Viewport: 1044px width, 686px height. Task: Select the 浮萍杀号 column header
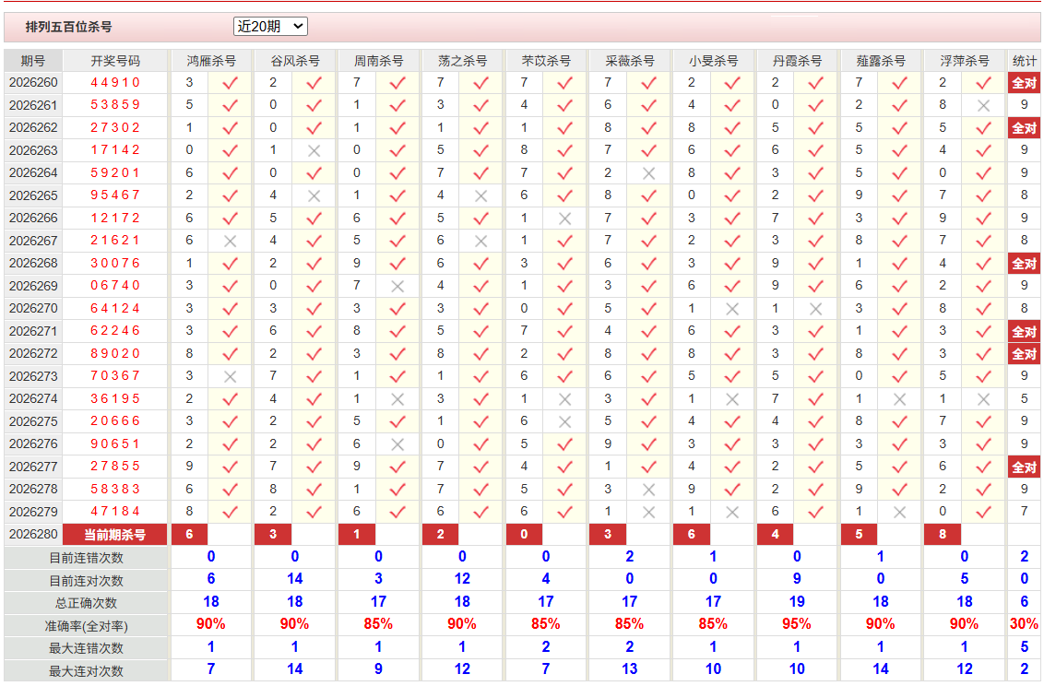[x=964, y=61]
